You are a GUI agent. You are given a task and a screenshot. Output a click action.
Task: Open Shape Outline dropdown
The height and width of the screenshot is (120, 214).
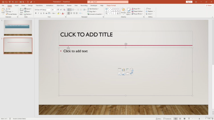tap(137, 11)
